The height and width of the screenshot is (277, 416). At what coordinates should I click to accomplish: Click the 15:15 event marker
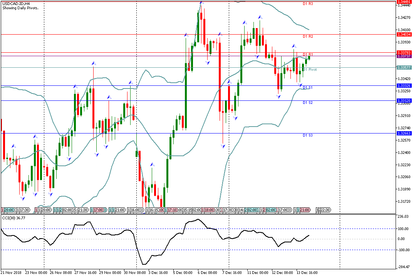coord(187,210)
